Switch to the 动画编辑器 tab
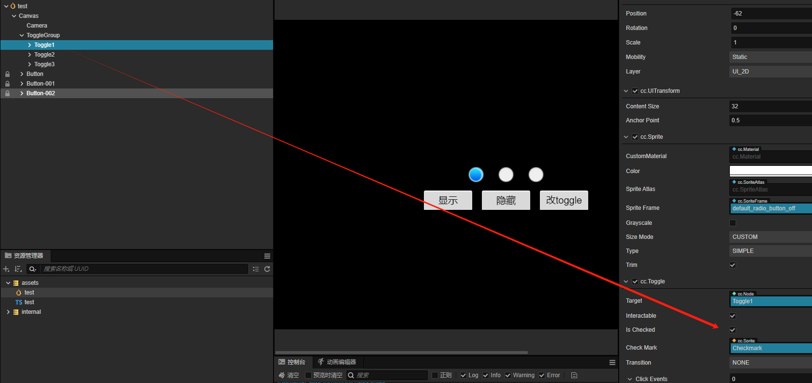The height and width of the screenshot is (383, 812). [337, 362]
